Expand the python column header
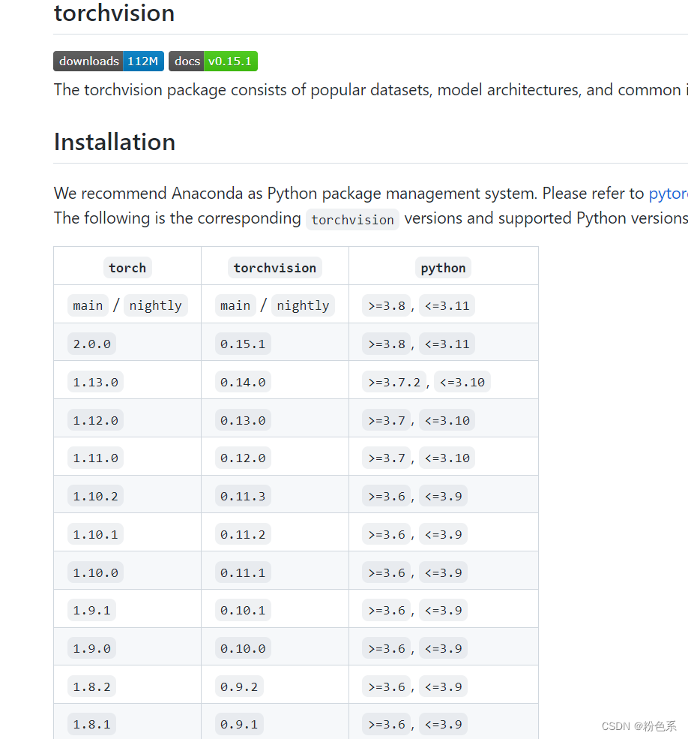This screenshot has width=688, height=739. (x=443, y=267)
